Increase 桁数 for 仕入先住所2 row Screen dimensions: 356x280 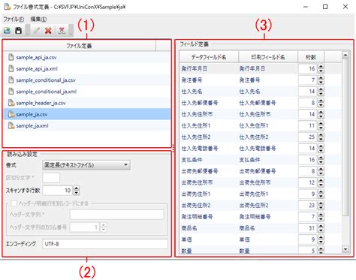tap(321, 134)
